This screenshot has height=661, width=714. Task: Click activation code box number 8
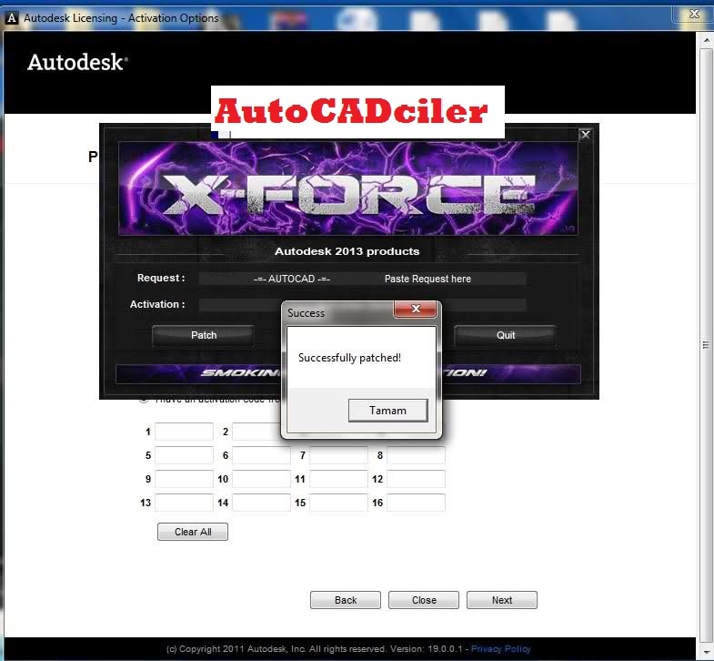pos(417,455)
